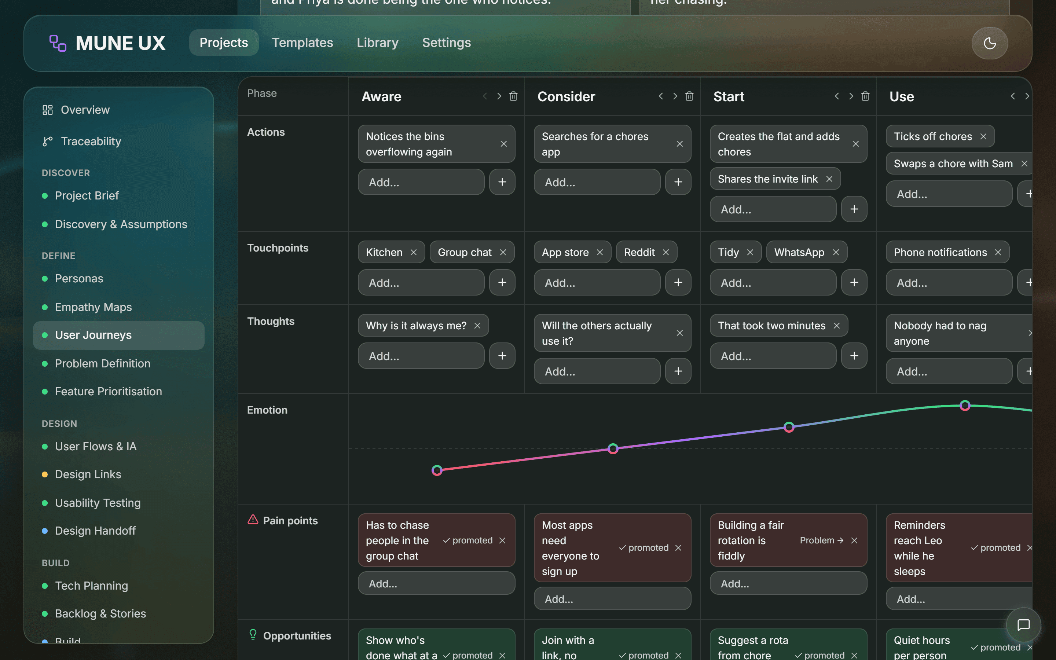
Task: Open the Settings tab
Action: point(446,42)
